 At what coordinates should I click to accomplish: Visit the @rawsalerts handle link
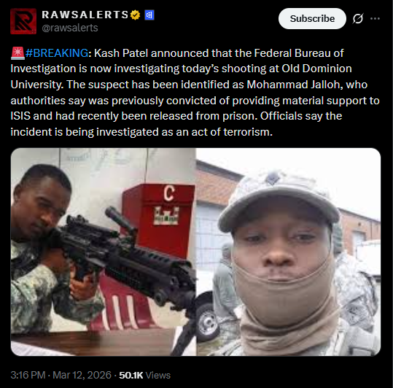(70, 28)
